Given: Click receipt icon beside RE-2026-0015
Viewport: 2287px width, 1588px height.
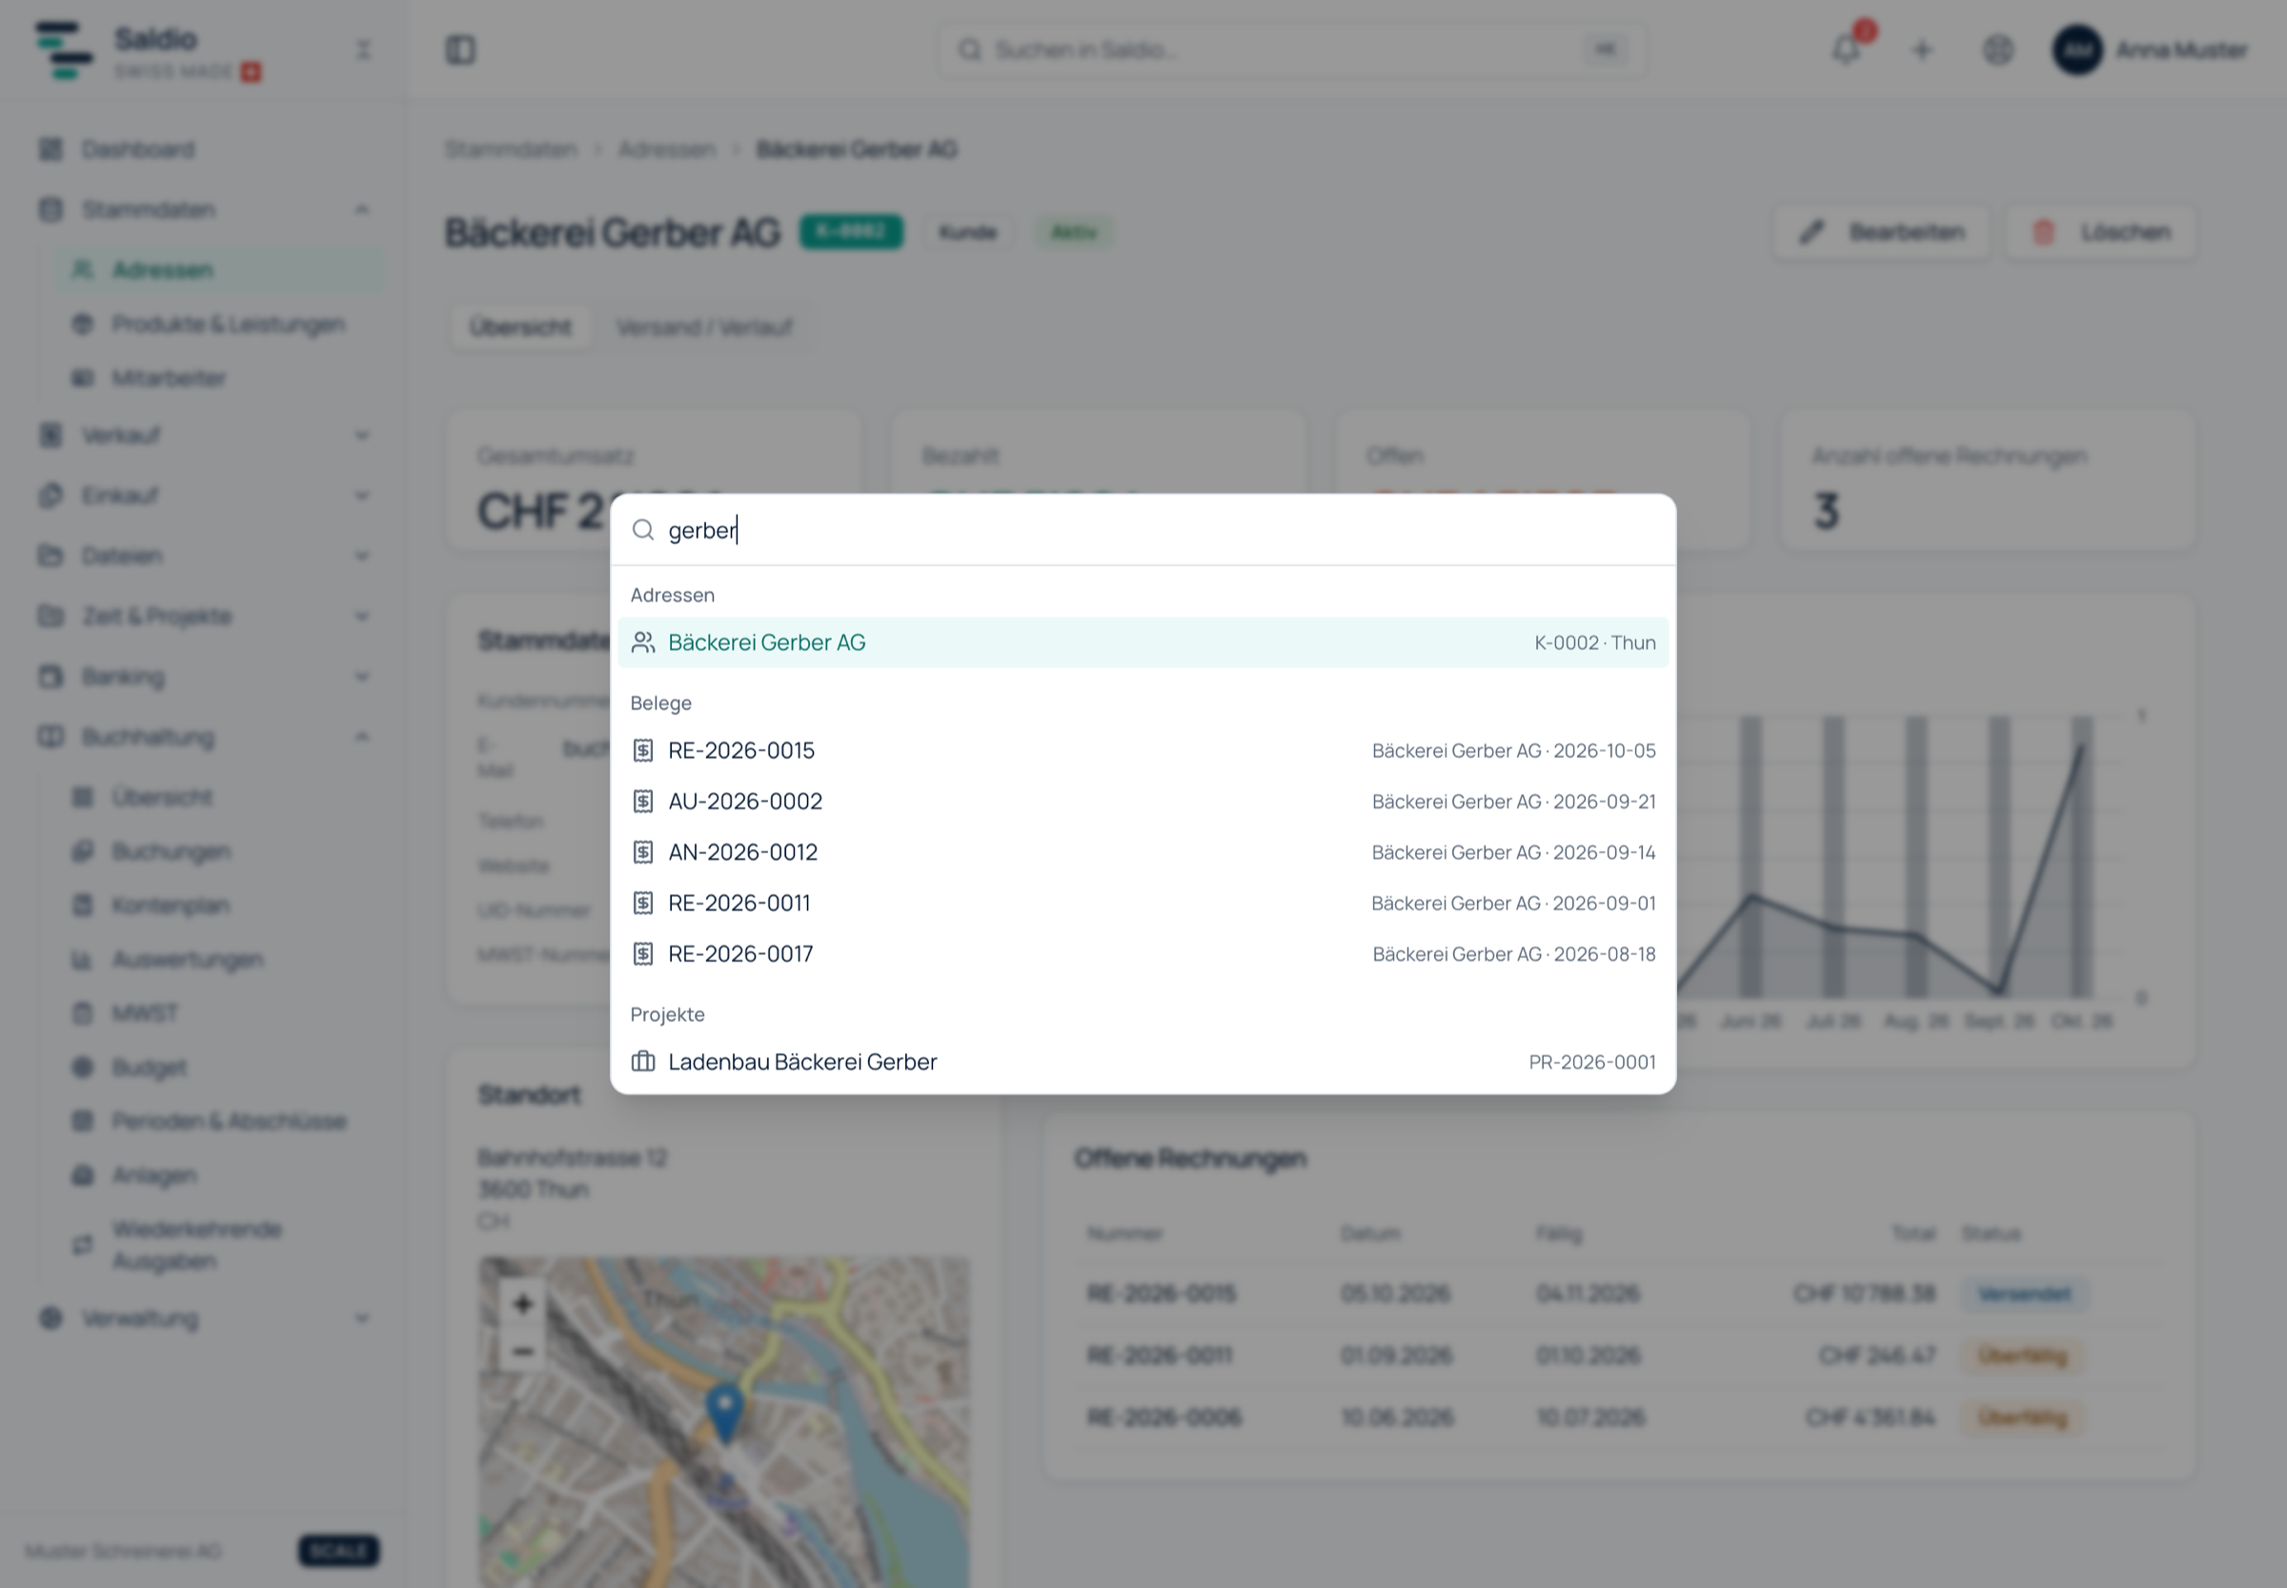Looking at the screenshot, I should coord(643,750).
